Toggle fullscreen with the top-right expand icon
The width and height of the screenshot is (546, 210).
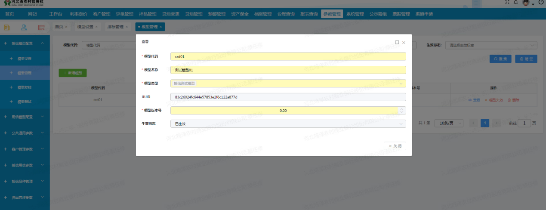click(x=507, y=2)
